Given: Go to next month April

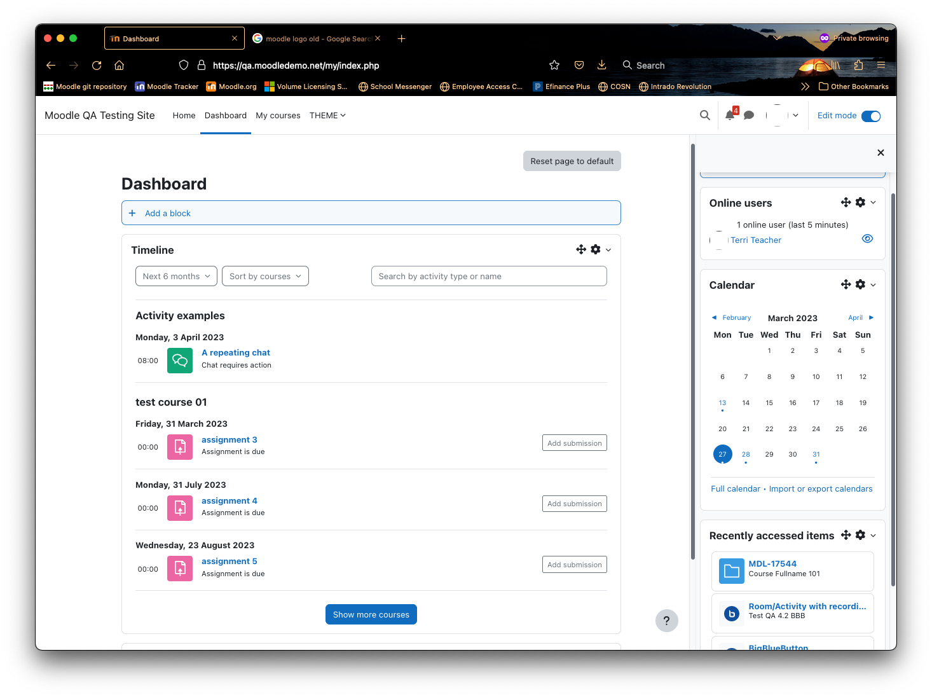Looking at the screenshot, I should (861, 317).
